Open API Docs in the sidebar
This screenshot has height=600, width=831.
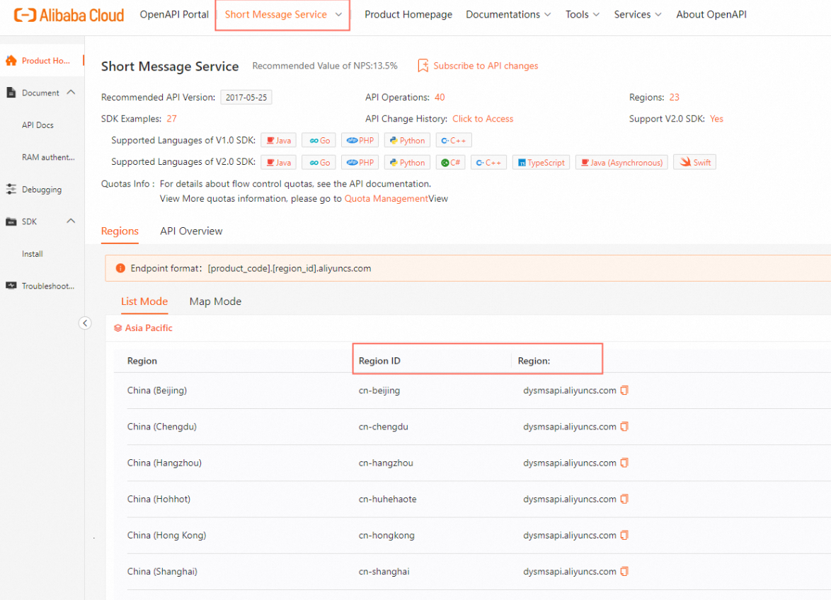[x=38, y=125]
